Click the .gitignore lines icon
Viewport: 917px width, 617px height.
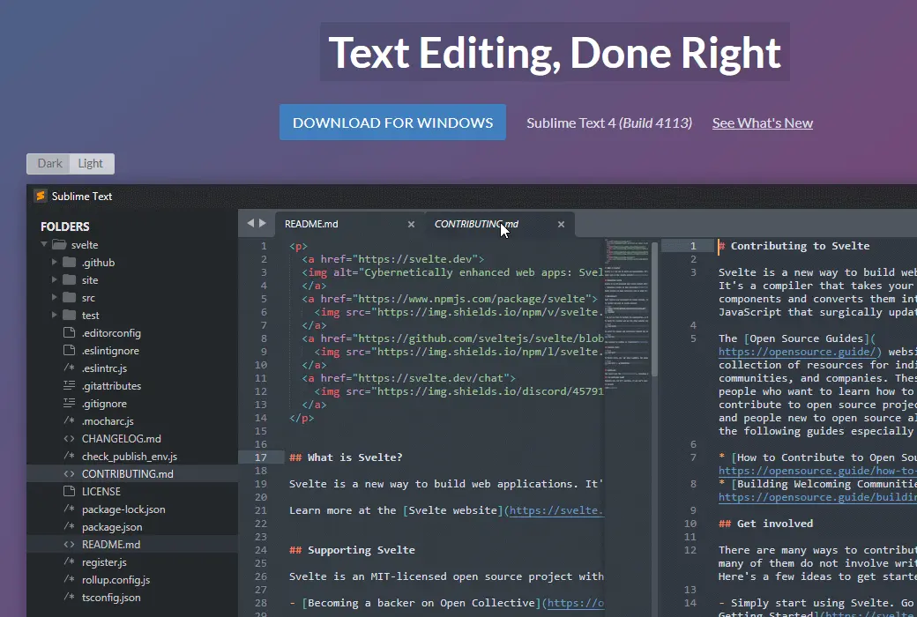[69, 403]
